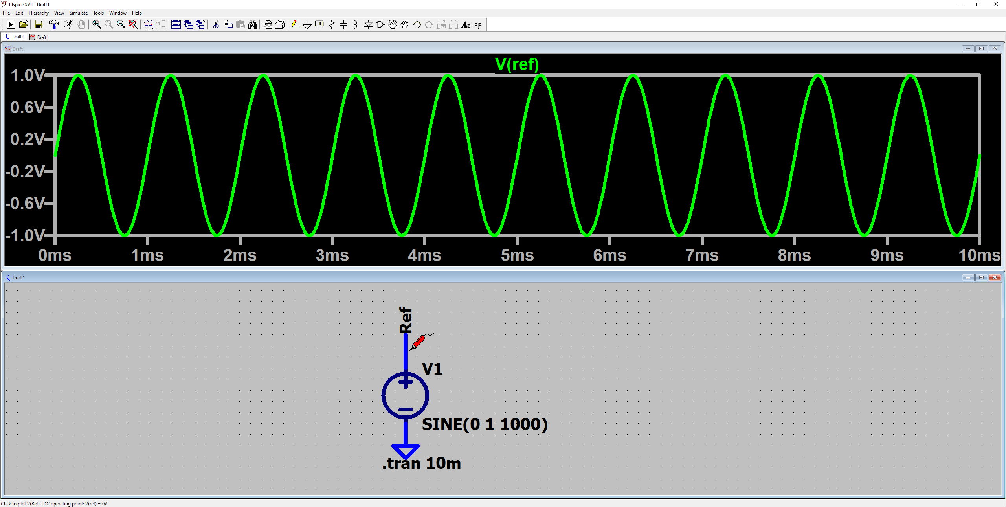The width and height of the screenshot is (1006, 507).
Task: Click the Tile windows horizontally icon
Action: click(176, 25)
